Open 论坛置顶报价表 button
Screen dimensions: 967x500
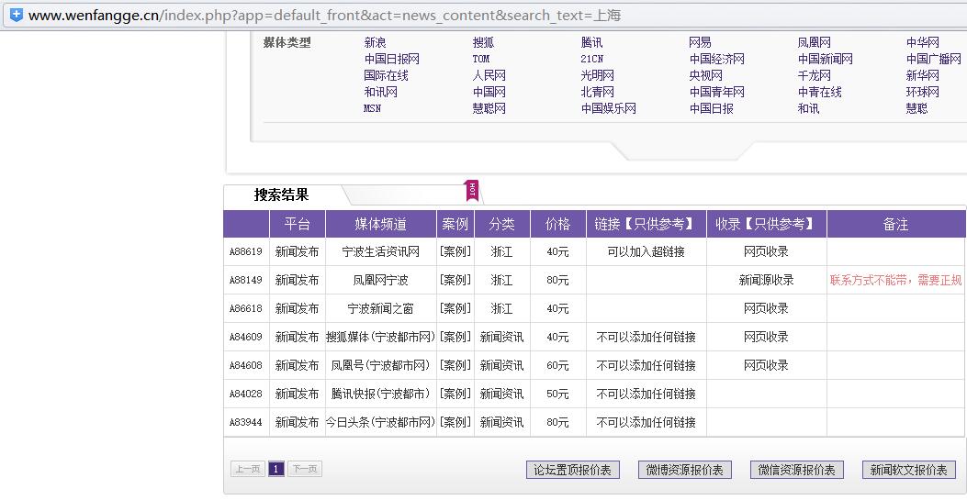point(573,470)
